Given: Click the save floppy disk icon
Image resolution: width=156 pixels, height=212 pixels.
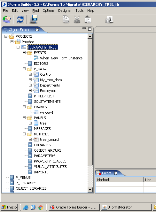Looking at the screenshot, I should point(34,19).
